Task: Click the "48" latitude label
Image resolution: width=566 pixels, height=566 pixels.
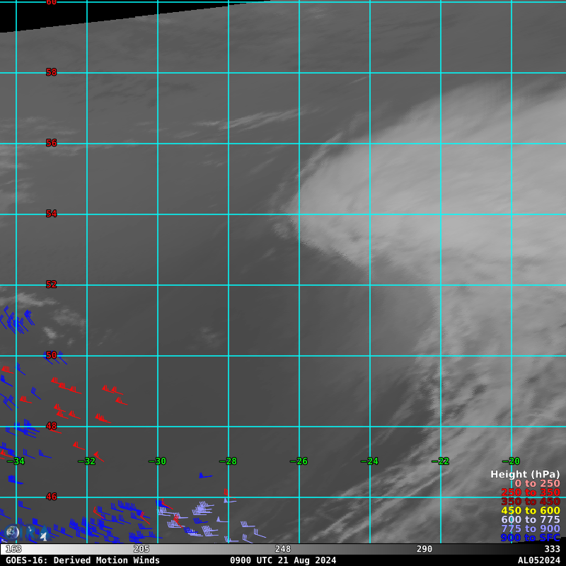Action: tap(51, 426)
